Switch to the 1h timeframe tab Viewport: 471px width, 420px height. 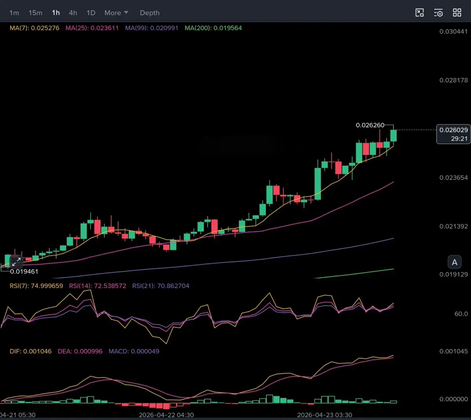click(56, 13)
